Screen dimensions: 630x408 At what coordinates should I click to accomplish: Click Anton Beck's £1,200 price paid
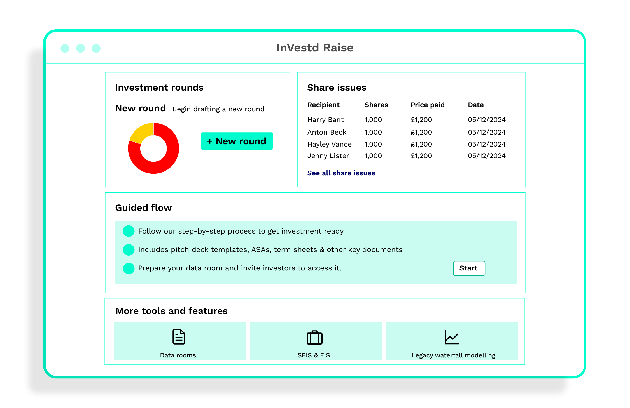(x=421, y=132)
